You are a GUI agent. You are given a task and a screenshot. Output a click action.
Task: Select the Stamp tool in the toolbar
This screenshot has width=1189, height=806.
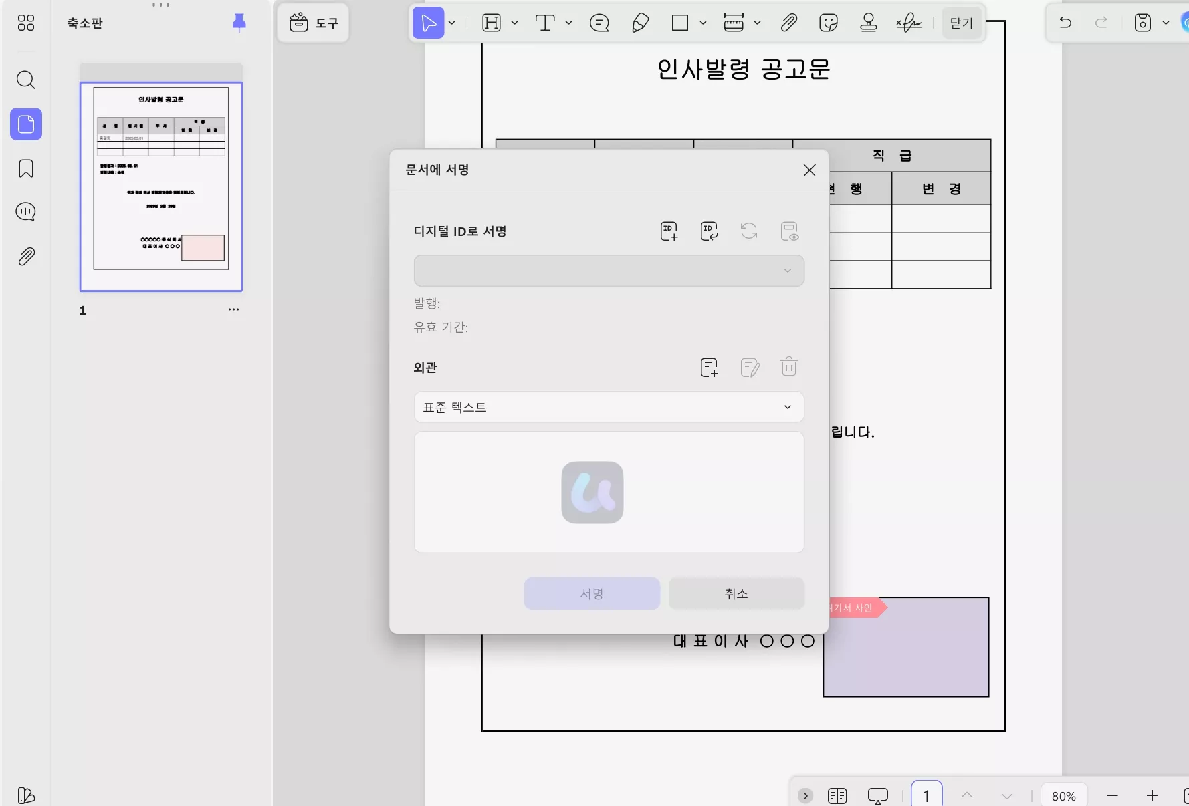868,23
